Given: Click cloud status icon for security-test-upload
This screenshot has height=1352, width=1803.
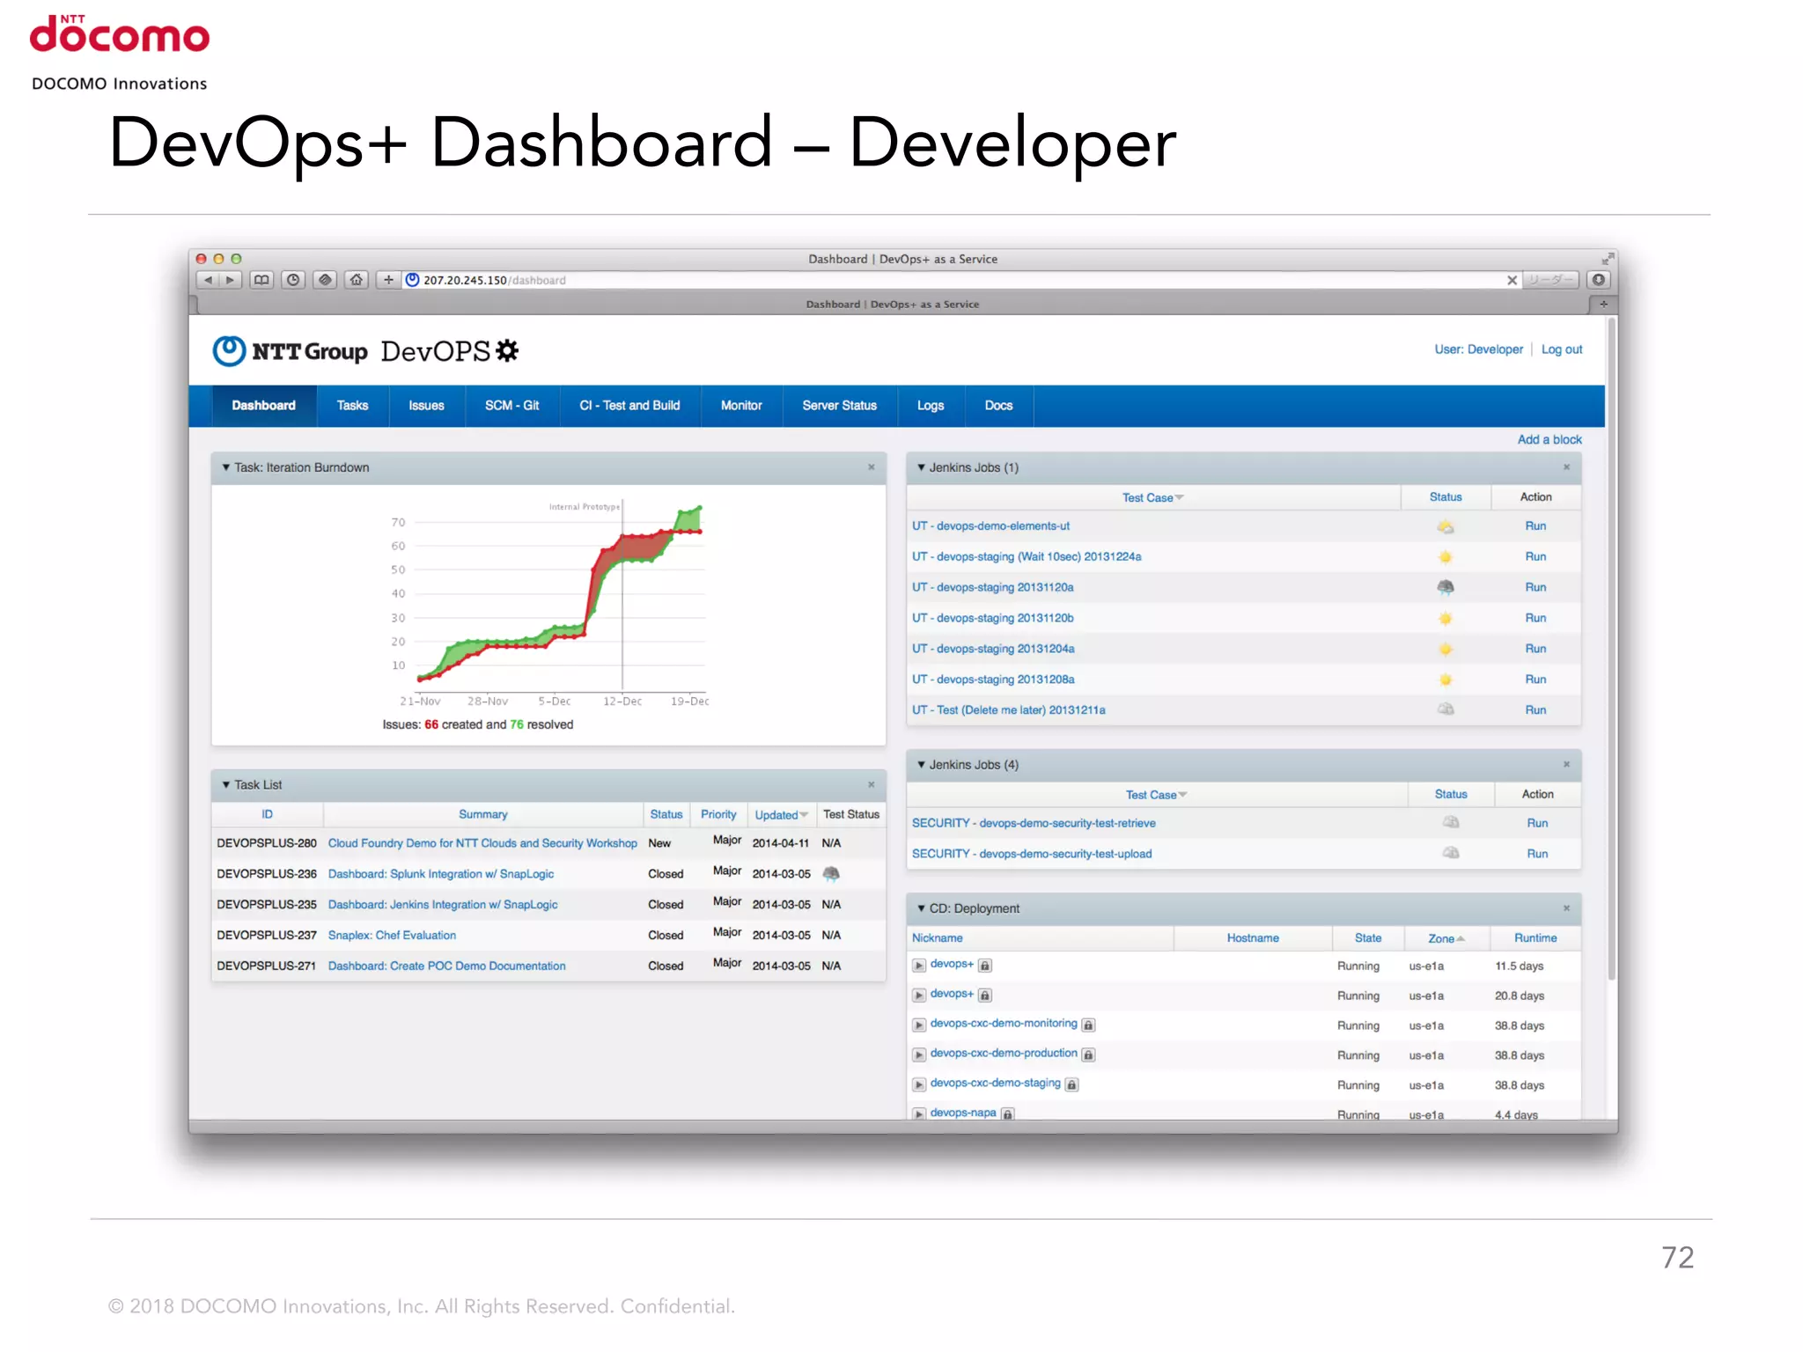Looking at the screenshot, I should coord(1450,853).
